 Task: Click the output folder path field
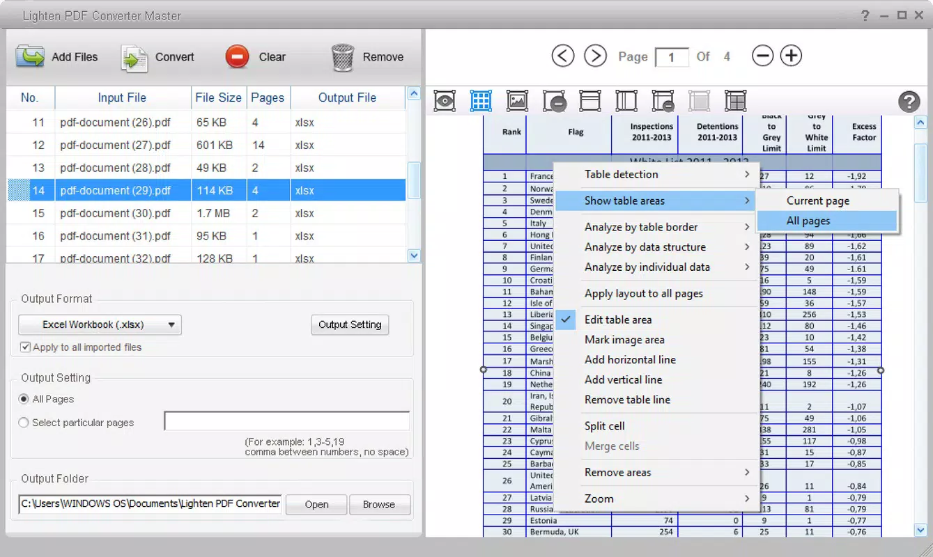(x=151, y=504)
